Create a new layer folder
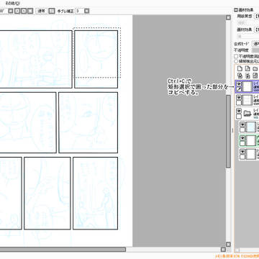 tap(255, 68)
